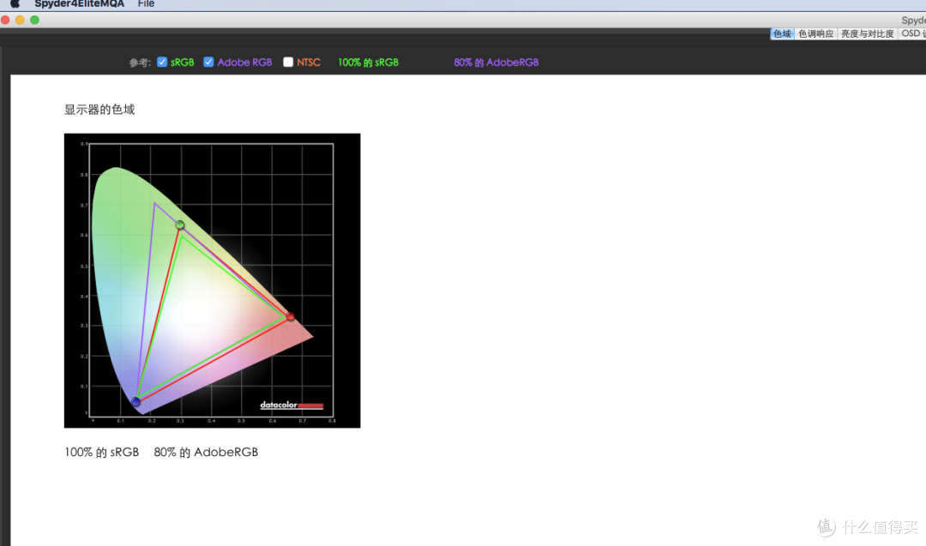Click the 100% 的 sRGB green header text
Image resolution: width=926 pixels, height=546 pixels.
pyautogui.click(x=368, y=62)
